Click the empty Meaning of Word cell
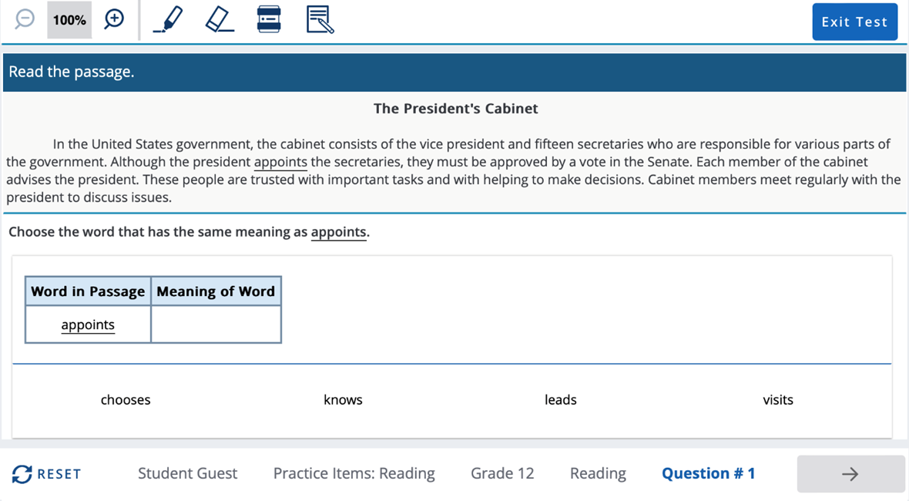Viewport: 909px width, 501px height. pos(216,324)
